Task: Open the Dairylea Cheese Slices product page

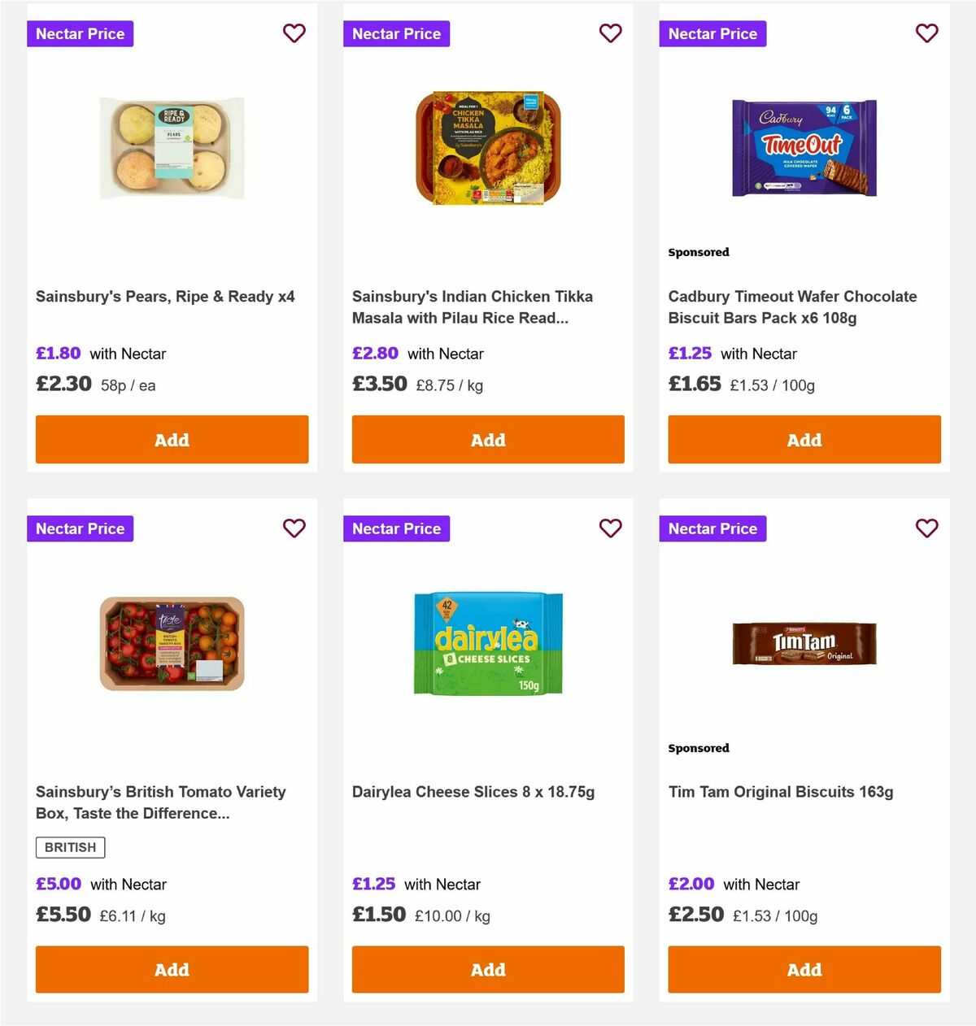Action: pyautogui.click(x=473, y=791)
